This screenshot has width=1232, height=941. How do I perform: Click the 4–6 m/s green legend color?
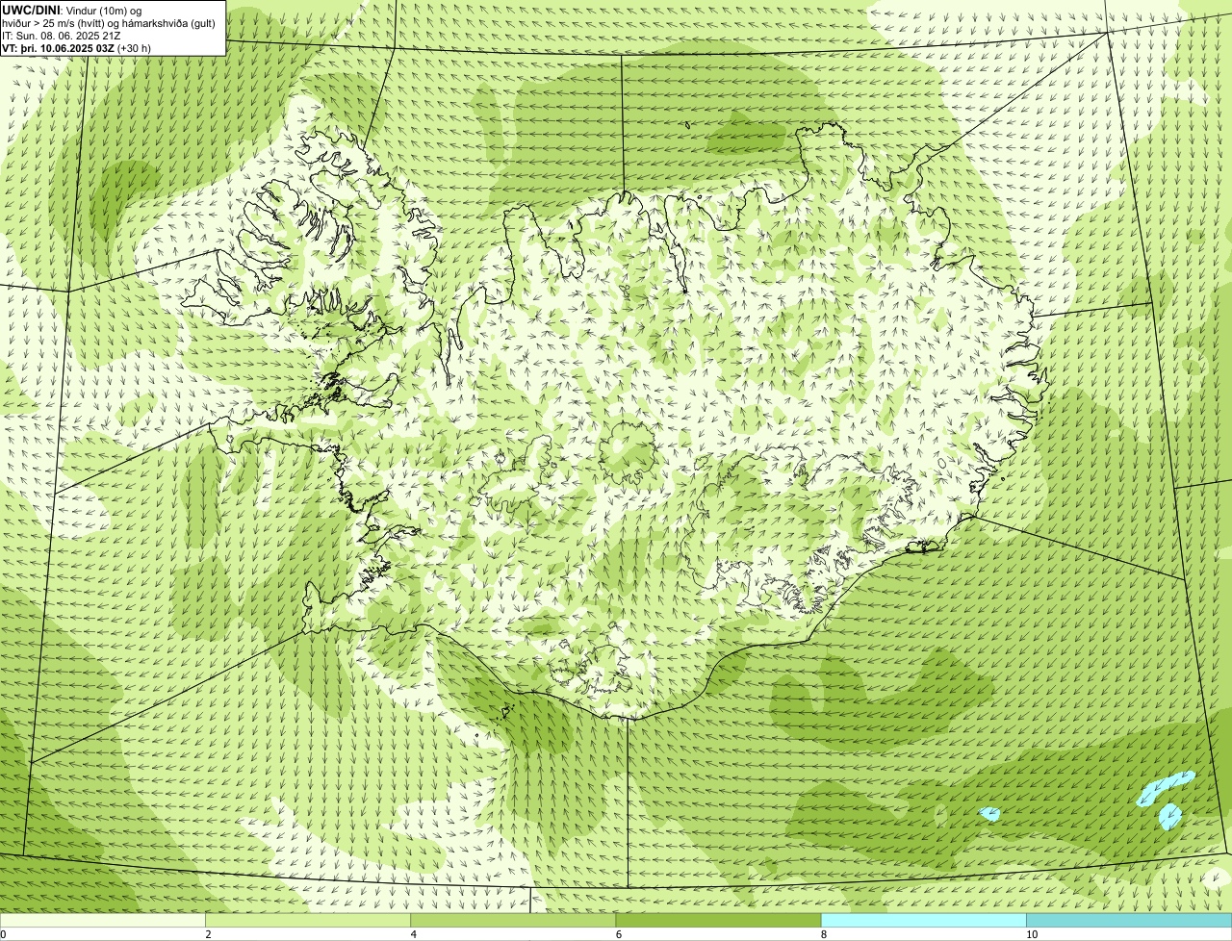pos(513,921)
